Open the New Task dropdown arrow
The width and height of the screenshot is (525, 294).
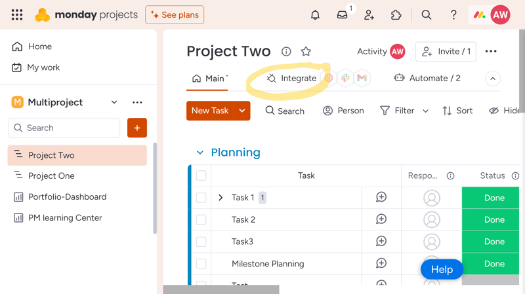242,111
